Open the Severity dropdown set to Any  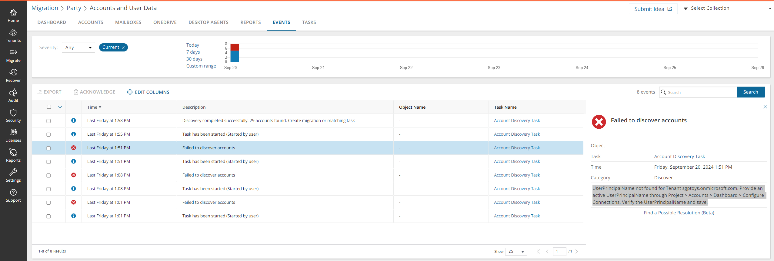coord(78,48)
